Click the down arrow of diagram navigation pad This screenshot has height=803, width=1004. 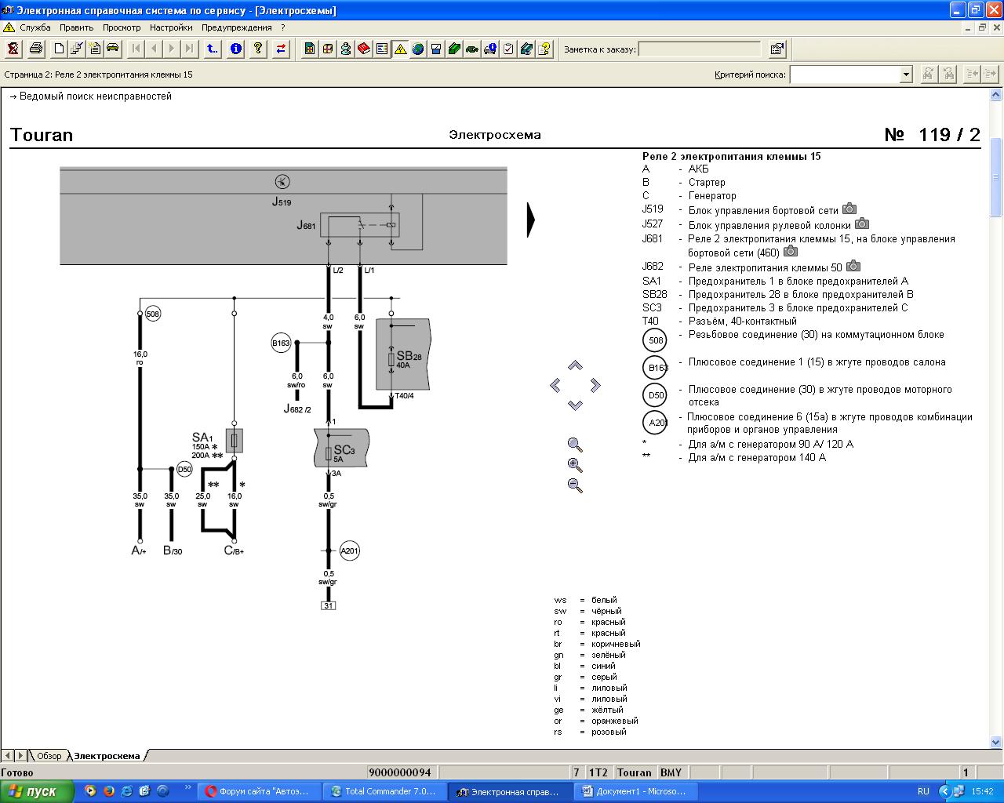[x=575, y=405]
